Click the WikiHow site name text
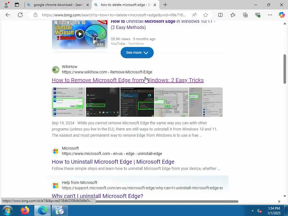Viewport: 288px width, 216px height. (x=69, y=67)
